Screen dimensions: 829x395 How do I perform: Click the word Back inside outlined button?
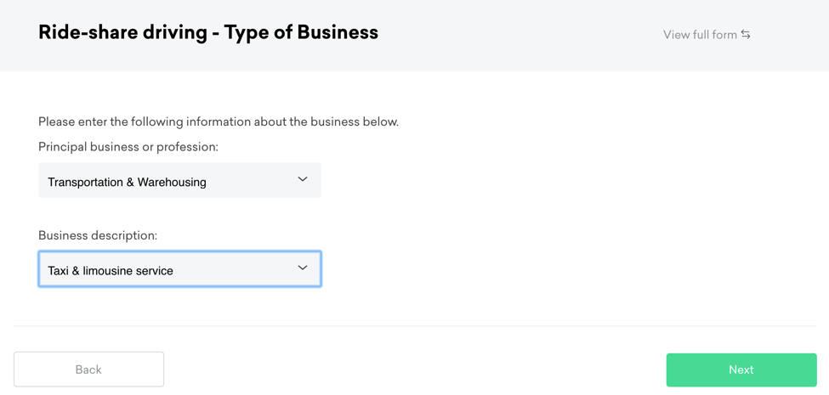(88, 370)
